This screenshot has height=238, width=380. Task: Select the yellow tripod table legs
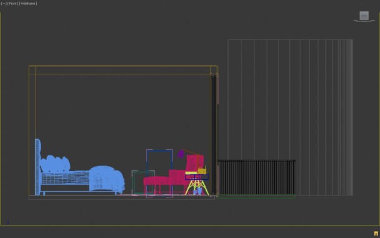pos(197,188)
